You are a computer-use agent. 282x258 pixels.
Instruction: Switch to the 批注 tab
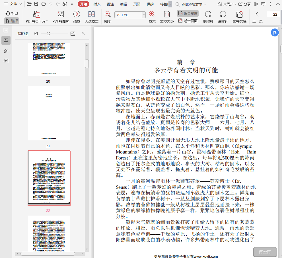click(110, 4)
